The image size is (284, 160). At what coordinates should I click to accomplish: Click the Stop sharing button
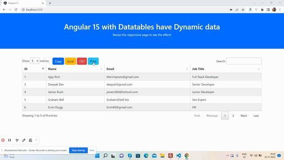click(x=78, y=150)
